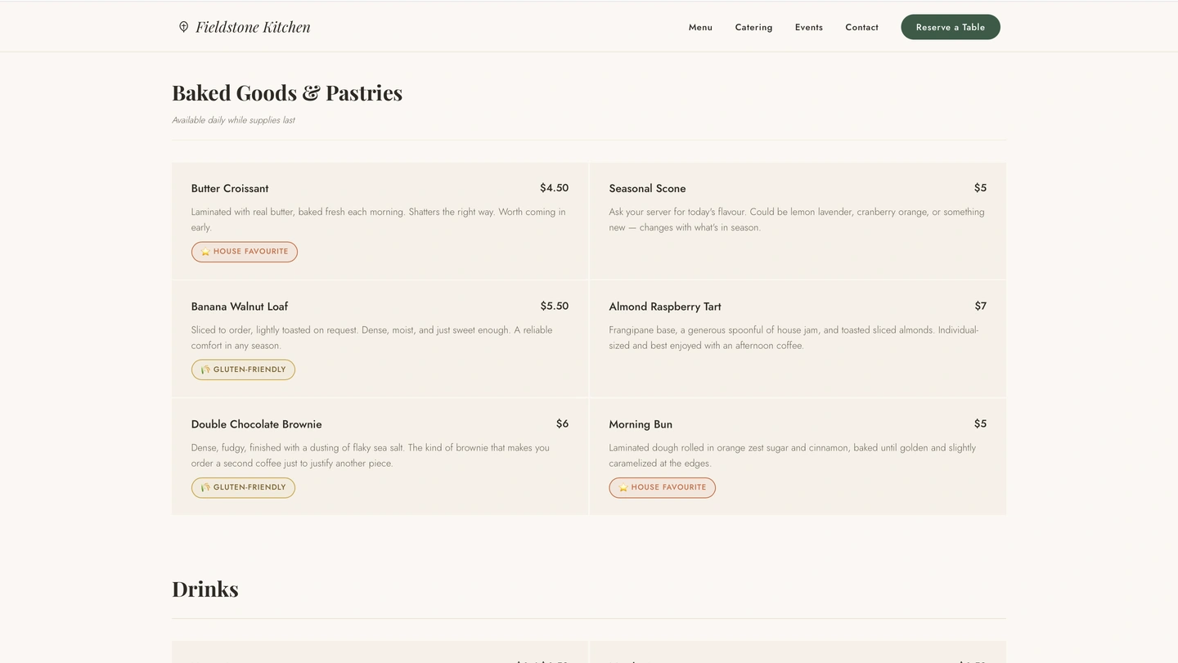Click the Double Chocolate Brownie heading
Viewport: 1178px width, 663px height.
256,424
